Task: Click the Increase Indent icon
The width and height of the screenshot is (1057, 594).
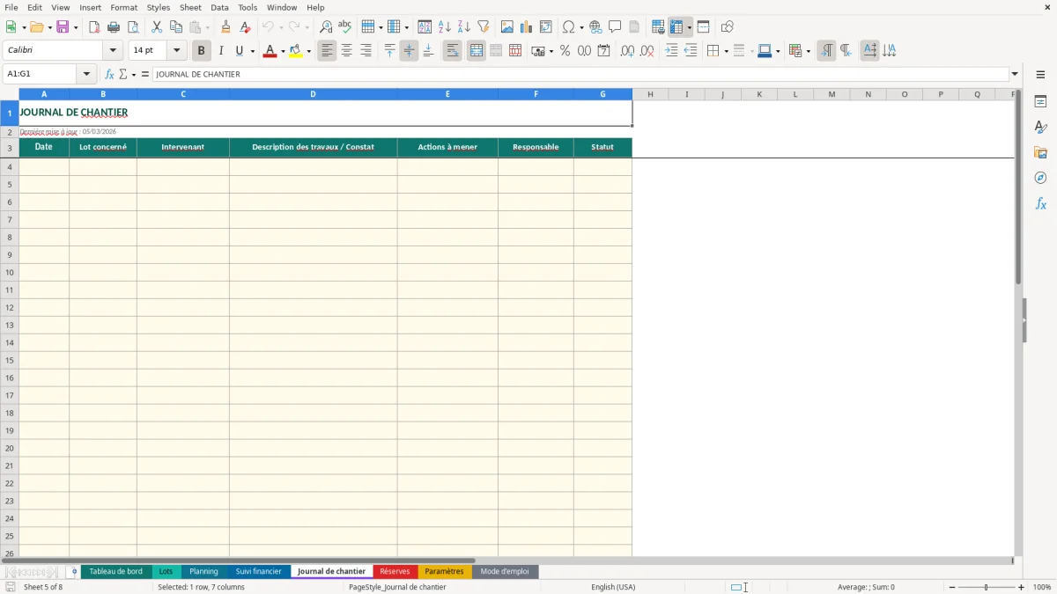Action: pyautogui.click(x=671, y=51)
